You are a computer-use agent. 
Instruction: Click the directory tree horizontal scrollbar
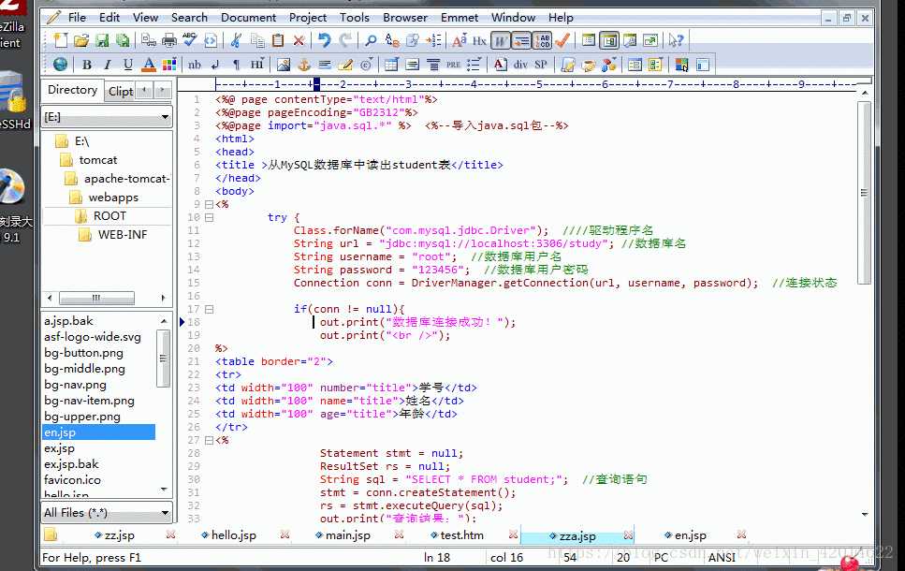coord(96,298)
